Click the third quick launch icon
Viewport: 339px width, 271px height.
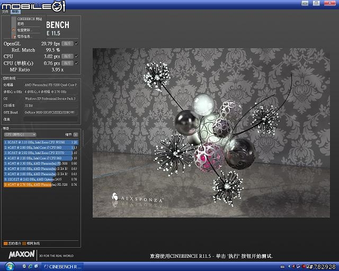37,266
